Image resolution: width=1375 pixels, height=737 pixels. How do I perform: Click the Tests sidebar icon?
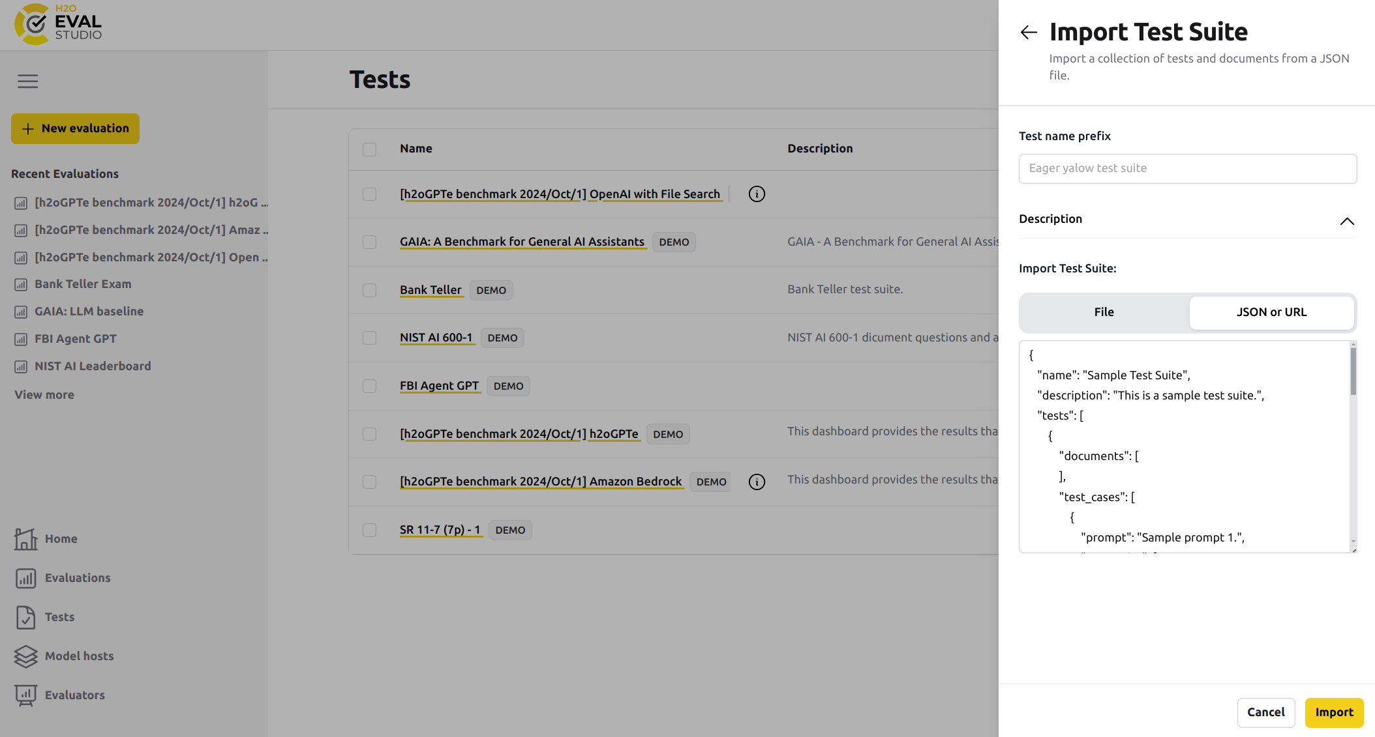click(x=25, y=617)
